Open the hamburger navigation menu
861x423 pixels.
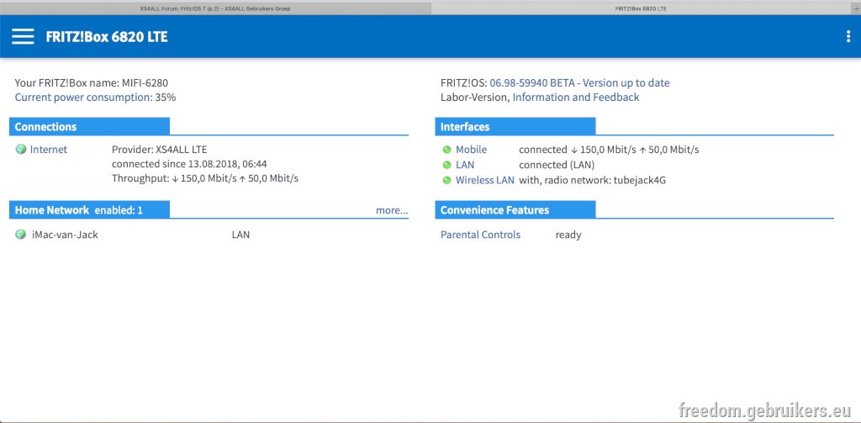pyautogui.click(x=23, y=37)
